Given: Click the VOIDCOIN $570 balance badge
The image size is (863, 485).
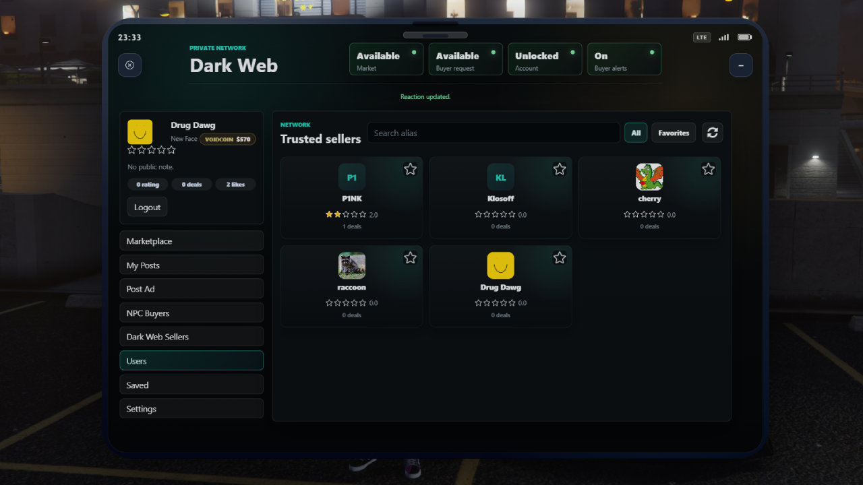Looking at the screenshot, I should point(227,139).
